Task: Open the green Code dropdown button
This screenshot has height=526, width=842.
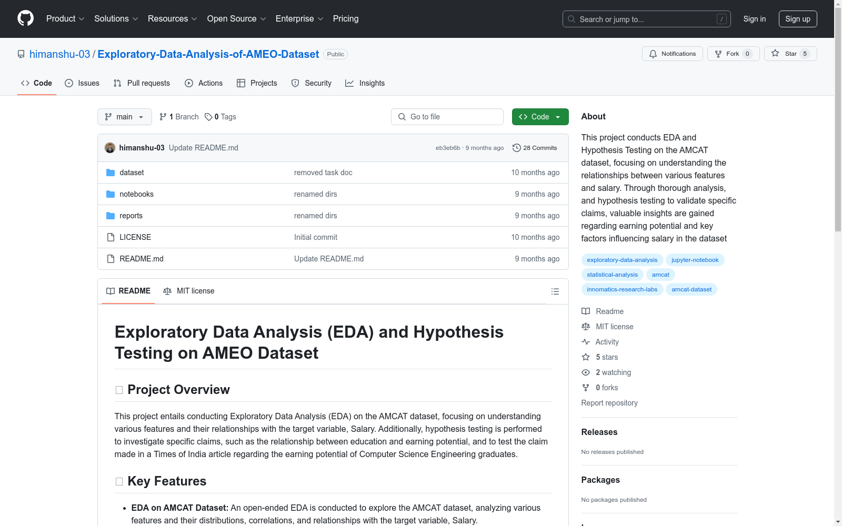Action: pyautogui.click(x=540, y=117)
